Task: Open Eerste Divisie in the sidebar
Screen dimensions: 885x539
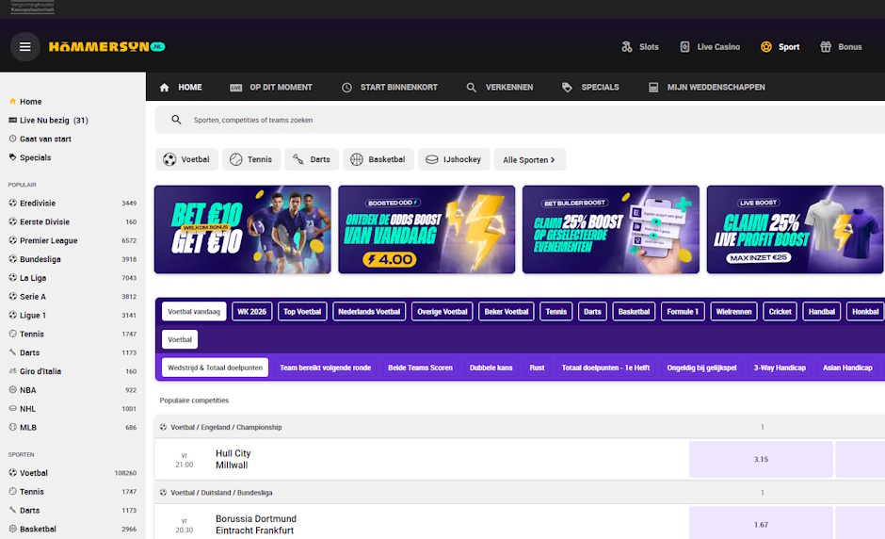Action: [72, 221]
